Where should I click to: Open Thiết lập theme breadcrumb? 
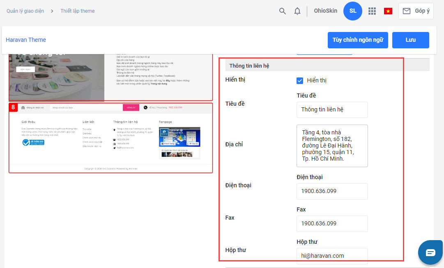coord(78,11)
